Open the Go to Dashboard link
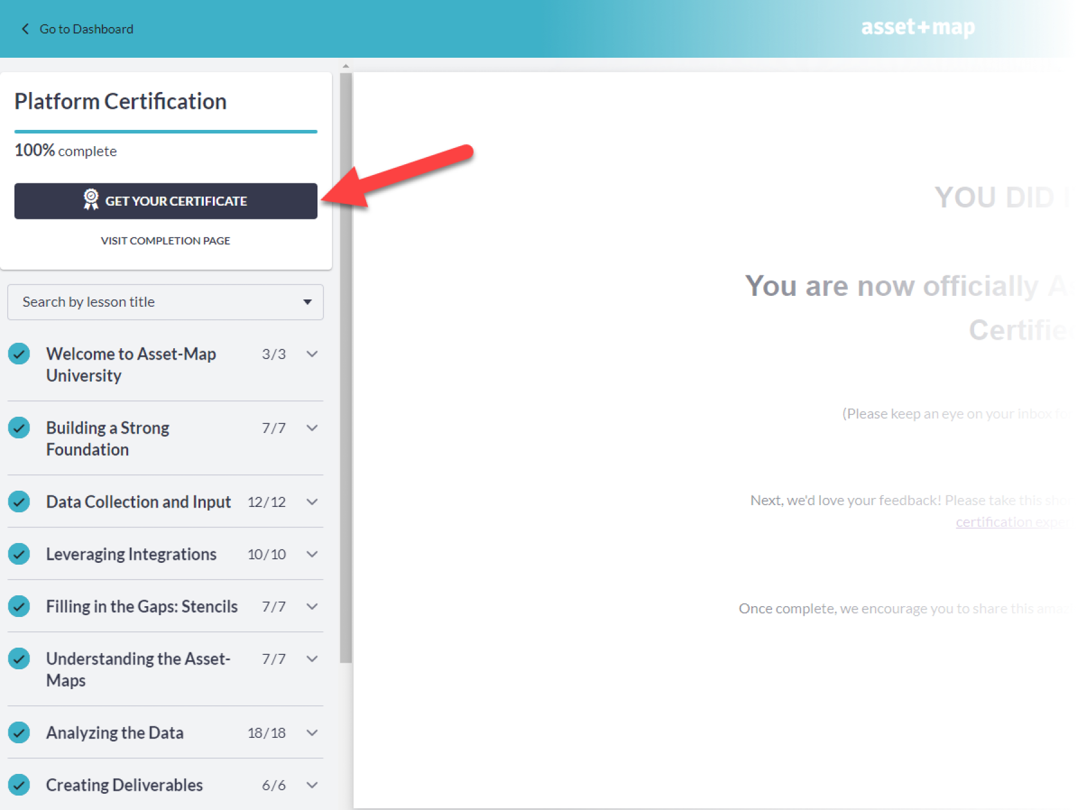Viewport: 1077px width, 810px height. pyautogui.click(x=86, y=29)
